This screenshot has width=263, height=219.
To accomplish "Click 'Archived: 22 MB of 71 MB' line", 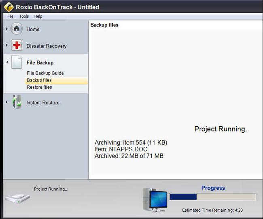I will tap(129, 156).
